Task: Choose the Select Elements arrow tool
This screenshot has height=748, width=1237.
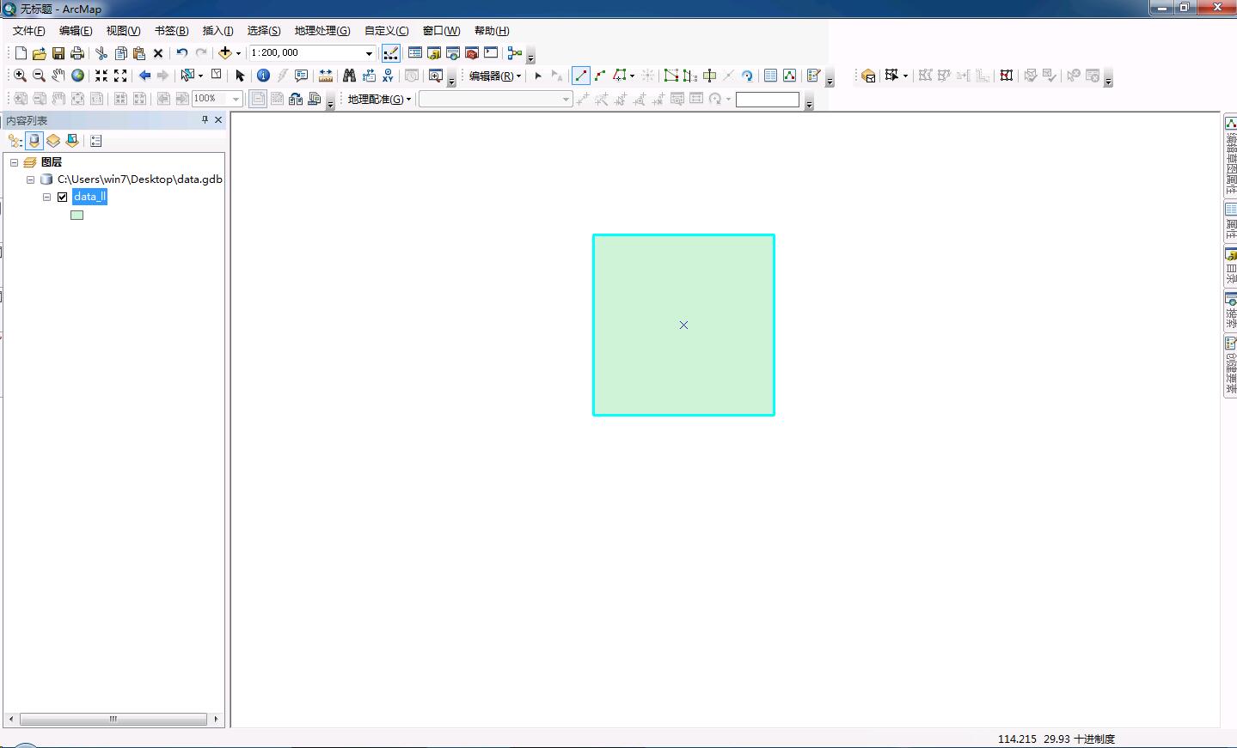Action: point(240,76)
